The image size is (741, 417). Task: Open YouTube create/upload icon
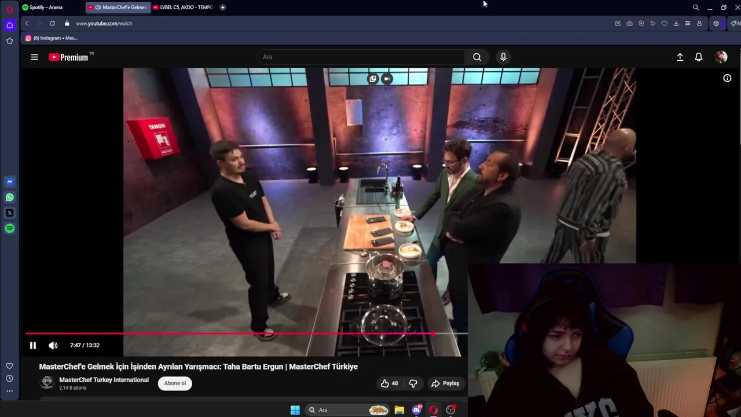pos(680,57)
